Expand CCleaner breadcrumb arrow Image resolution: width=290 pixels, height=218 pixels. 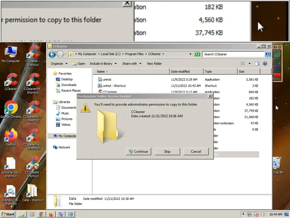[x=163, y=54]
